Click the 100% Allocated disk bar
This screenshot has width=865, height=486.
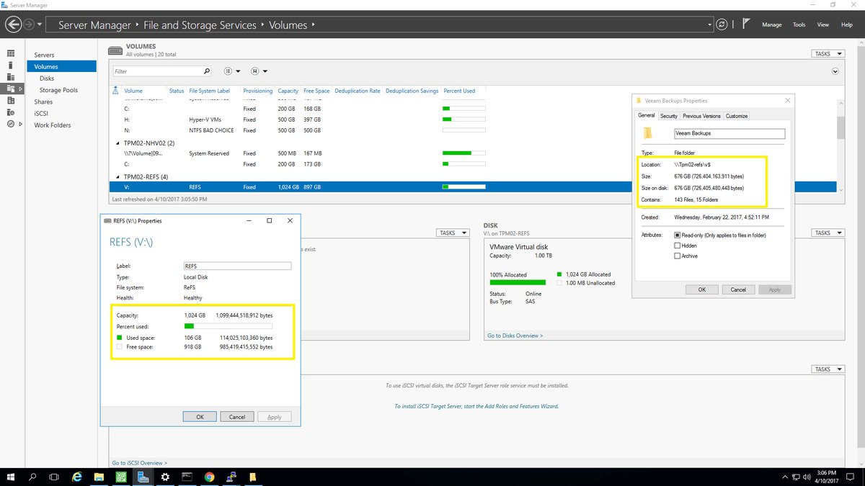tap(518, 282)
